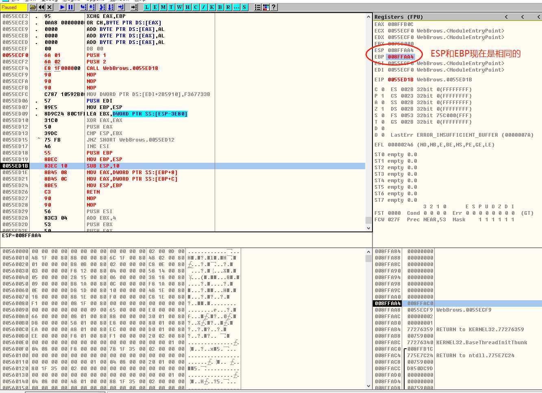
Task: Select the EDI register row
Action: 439,70
